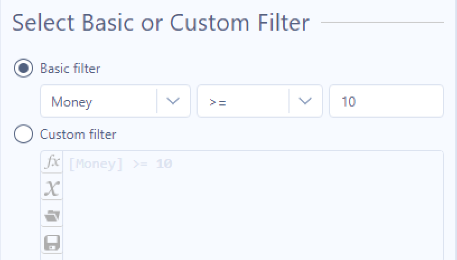Click the Select Basic or Custom Filter heading
457x260 pixels.
[161, 23]
